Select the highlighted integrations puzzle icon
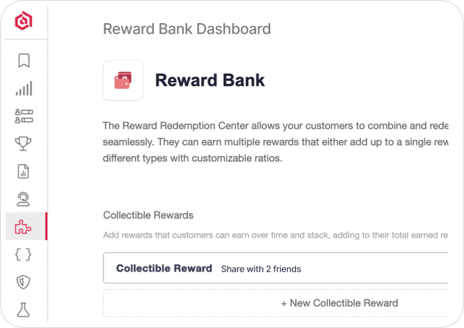This screenshot has width=464, height=328. pyautogui.click(x=23, y=226)
